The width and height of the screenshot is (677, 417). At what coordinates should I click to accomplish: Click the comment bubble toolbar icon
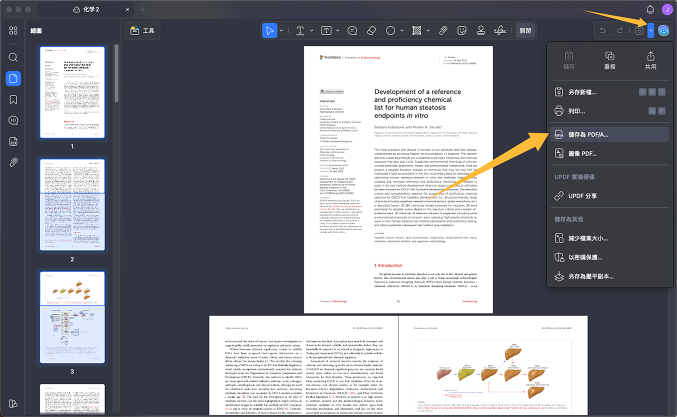pyautogui.click(x=353, y=30)
